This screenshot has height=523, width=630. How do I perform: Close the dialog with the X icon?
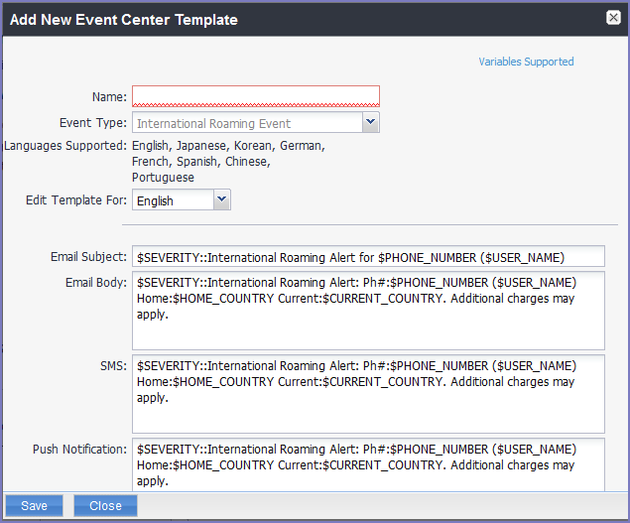pyautogui.click(x=614, y=18)
